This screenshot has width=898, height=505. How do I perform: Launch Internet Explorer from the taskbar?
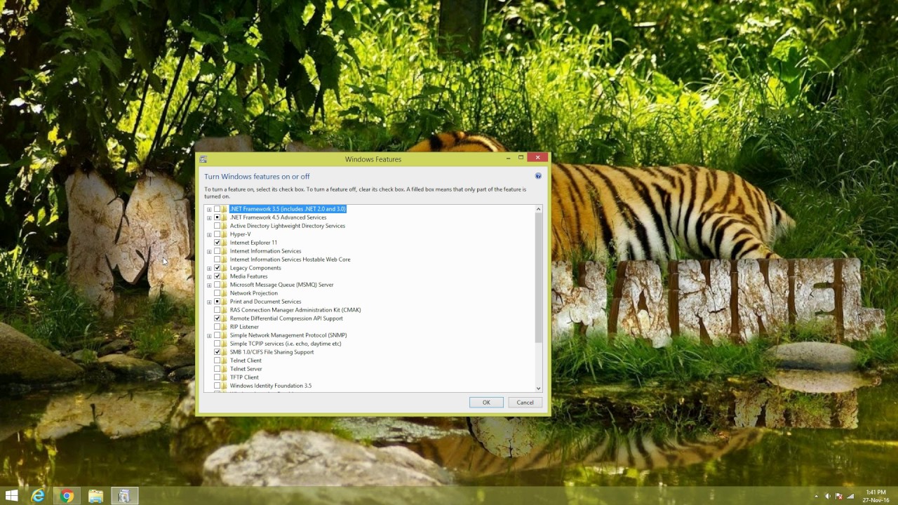click(38, 496)
